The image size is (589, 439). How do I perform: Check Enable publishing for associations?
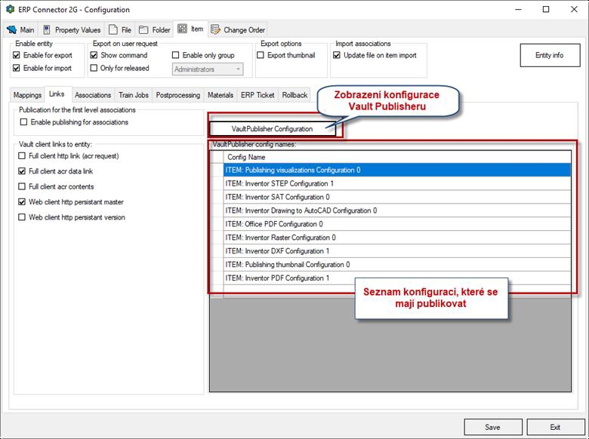tap(24, 122)
